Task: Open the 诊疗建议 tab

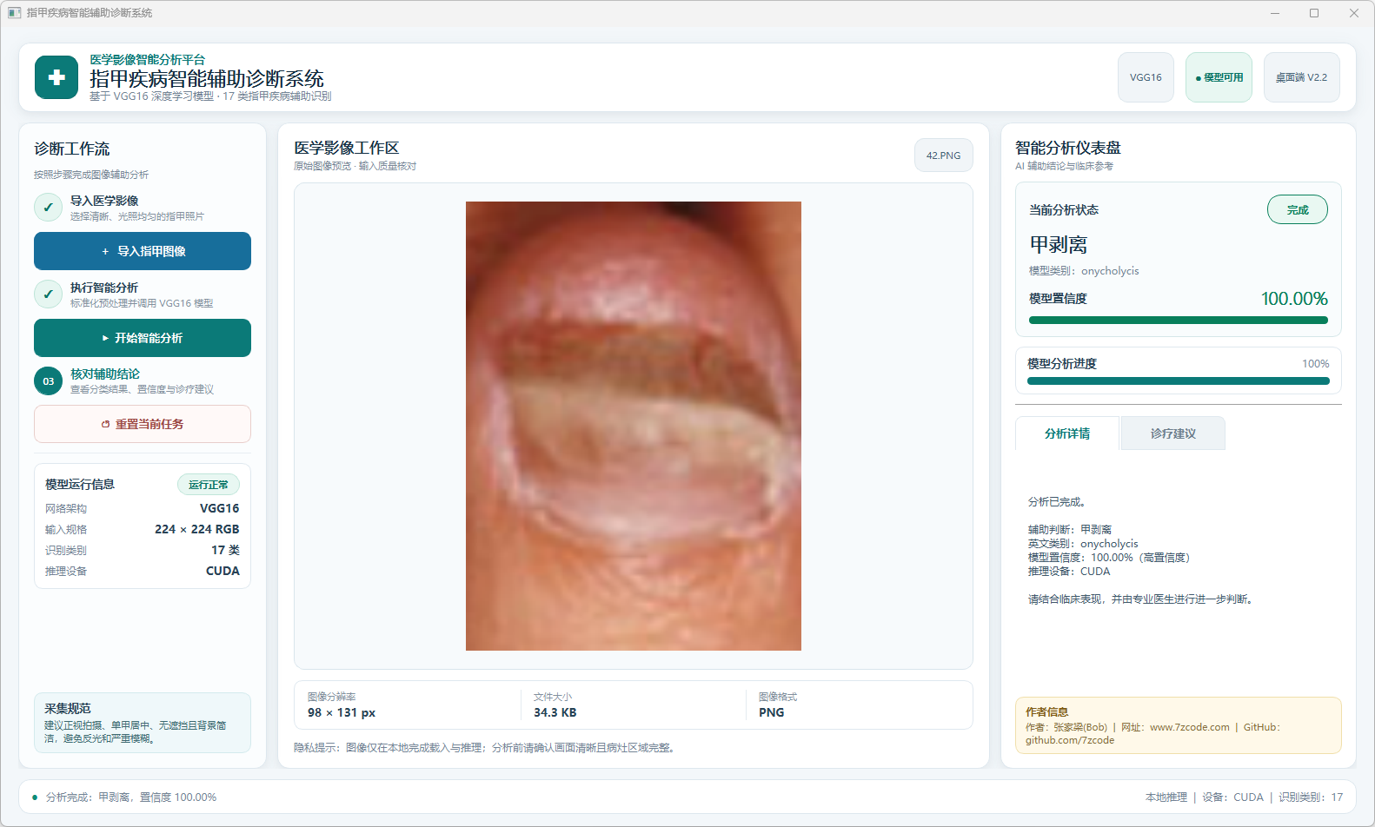Action: [1173, 433]
